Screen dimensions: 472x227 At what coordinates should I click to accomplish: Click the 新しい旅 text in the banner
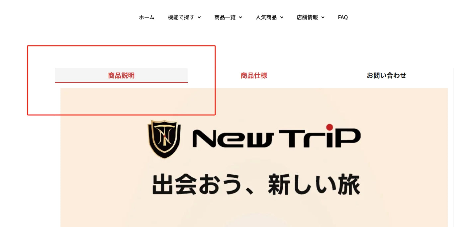tap(314, 185)
